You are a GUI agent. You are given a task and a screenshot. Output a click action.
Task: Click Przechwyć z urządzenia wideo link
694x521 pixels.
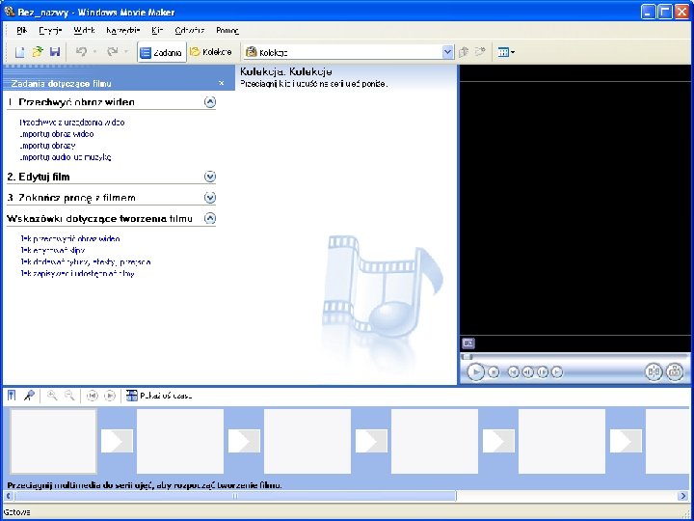[72, 123]
